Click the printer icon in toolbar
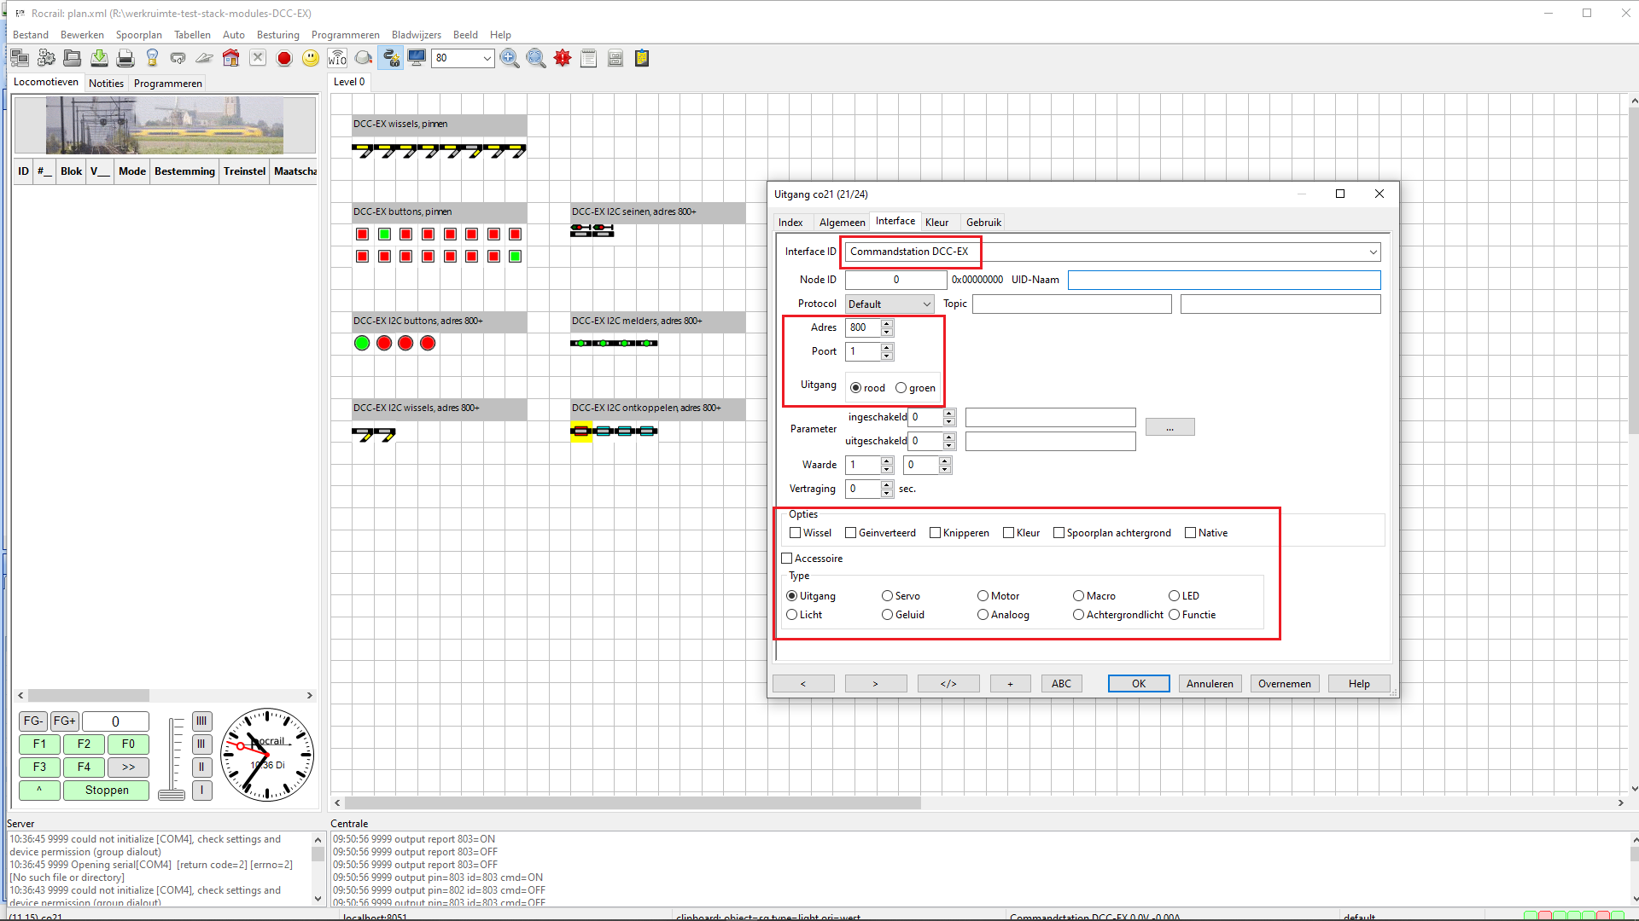This screenshot has height=921, width=1639. pyautogui.click(x=125, y=58)
